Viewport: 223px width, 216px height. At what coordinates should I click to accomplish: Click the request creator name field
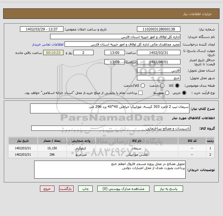pos(123,44)
